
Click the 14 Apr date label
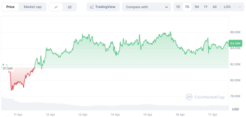115,114
